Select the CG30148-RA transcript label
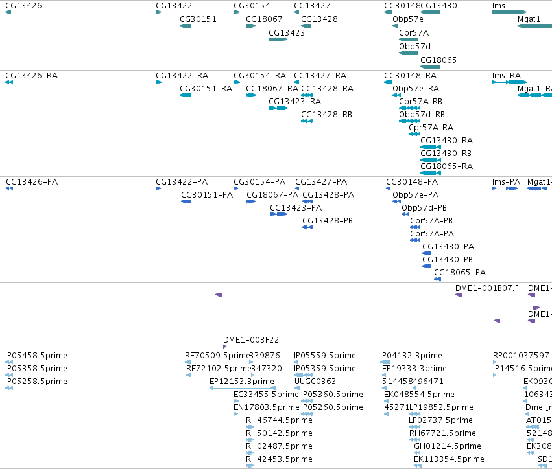This screenshot has width=552, height=469. (410, 76)
